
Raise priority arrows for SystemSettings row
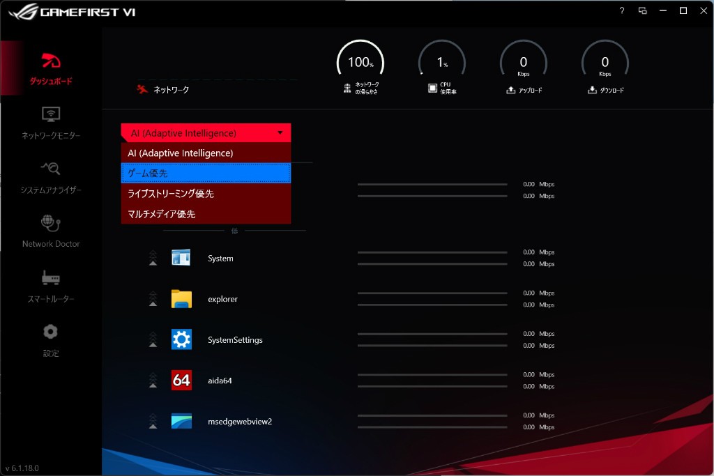[x=153, y=339]
